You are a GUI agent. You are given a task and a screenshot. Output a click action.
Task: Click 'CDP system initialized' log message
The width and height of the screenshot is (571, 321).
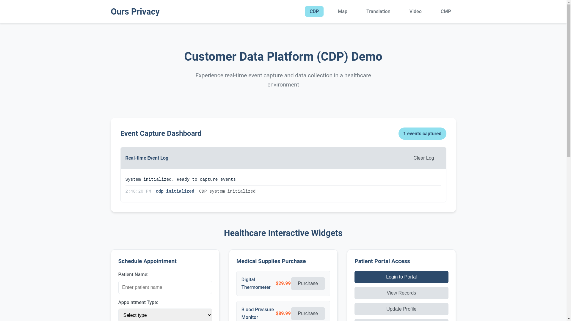[x=227, y=191]
